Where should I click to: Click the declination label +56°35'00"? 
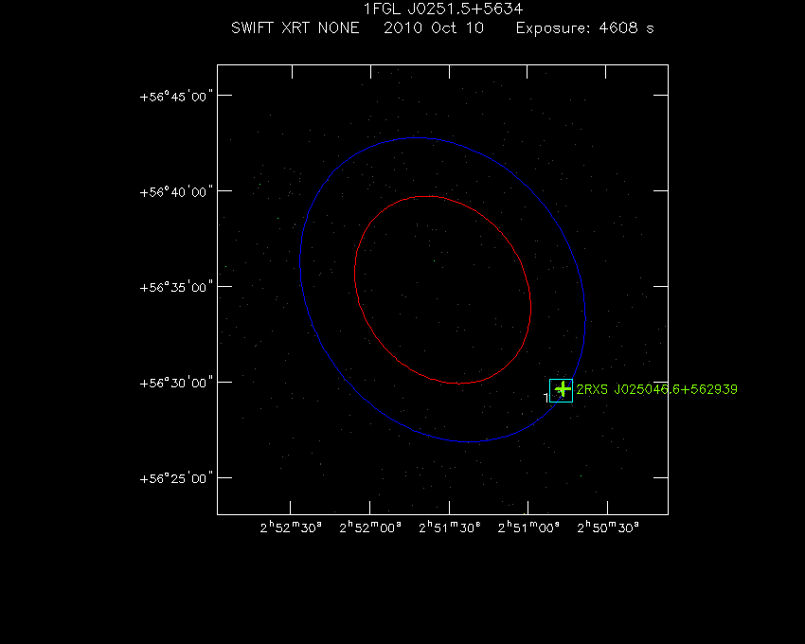click(x=176, y=287)
